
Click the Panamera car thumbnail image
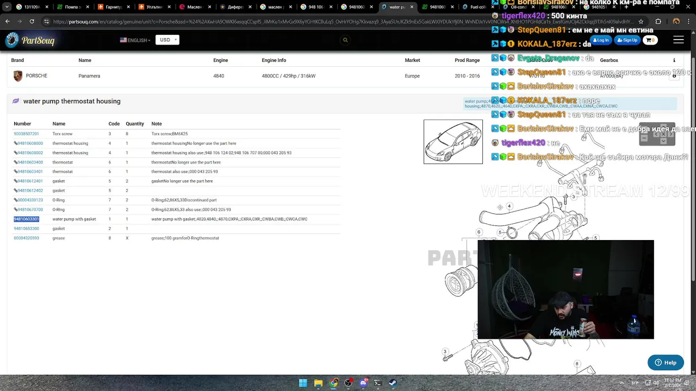[x=453, y=142]
